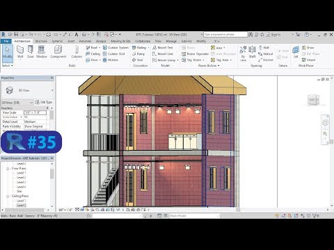Choose the Curtain System tool
The height and width of the screenshot is (250, 334).
[116, 47]
